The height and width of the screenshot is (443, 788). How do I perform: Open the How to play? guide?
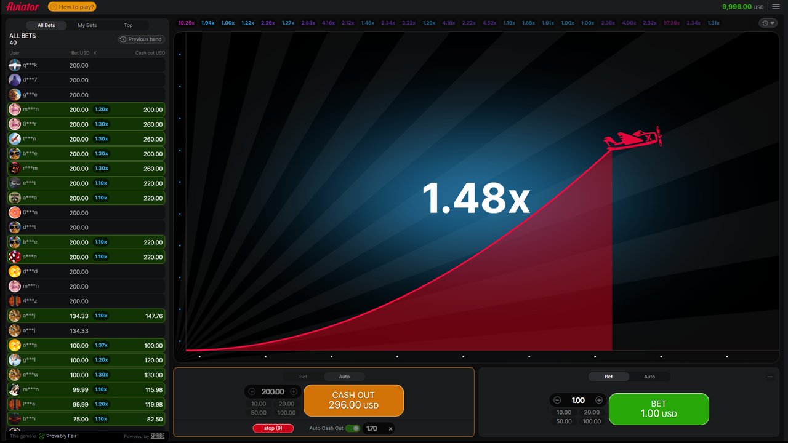pos(72,7)
